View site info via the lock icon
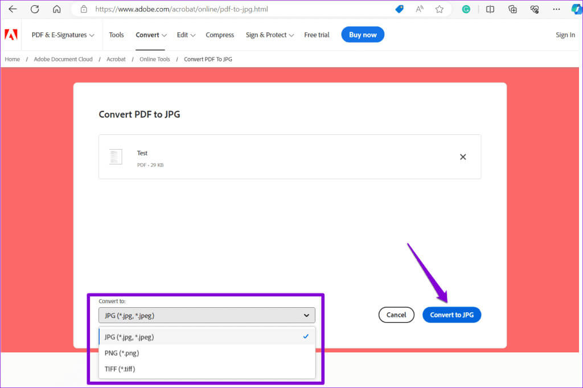This screenshot has width=583, height=388. (x=84, y=9)
